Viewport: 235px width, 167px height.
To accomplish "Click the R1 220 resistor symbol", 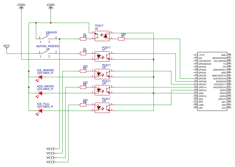I will coord(121,39).
